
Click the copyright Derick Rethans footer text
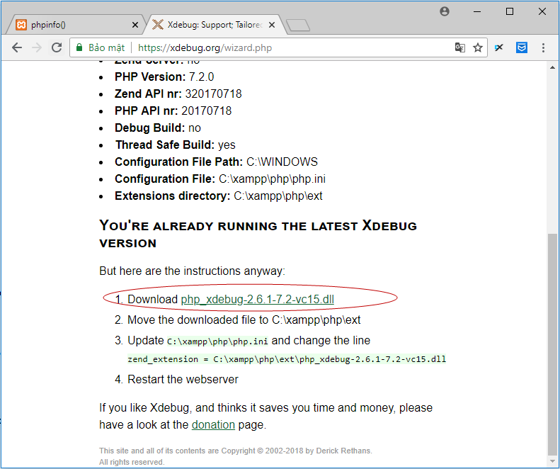coord(236,456)
